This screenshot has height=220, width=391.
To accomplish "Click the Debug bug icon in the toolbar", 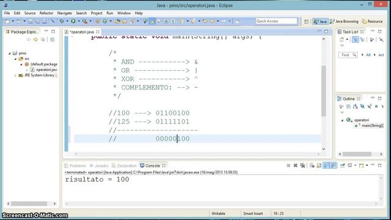I will coord(62,21).
